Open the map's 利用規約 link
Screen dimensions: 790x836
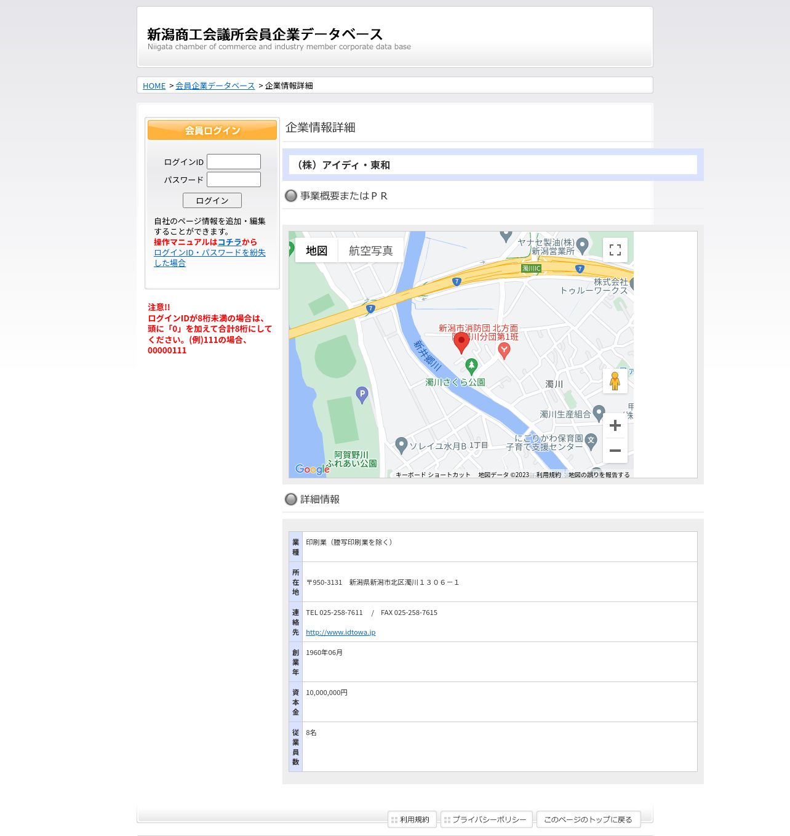548,475
